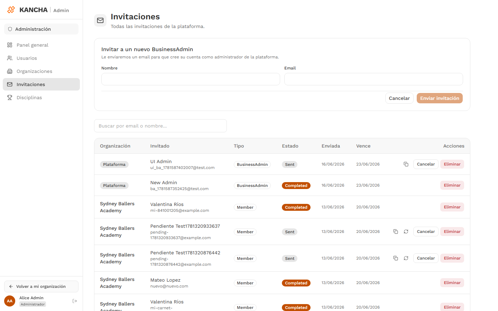Open Disciplinas section
This screenshot has width=498, height=311.
coord(41,97)
